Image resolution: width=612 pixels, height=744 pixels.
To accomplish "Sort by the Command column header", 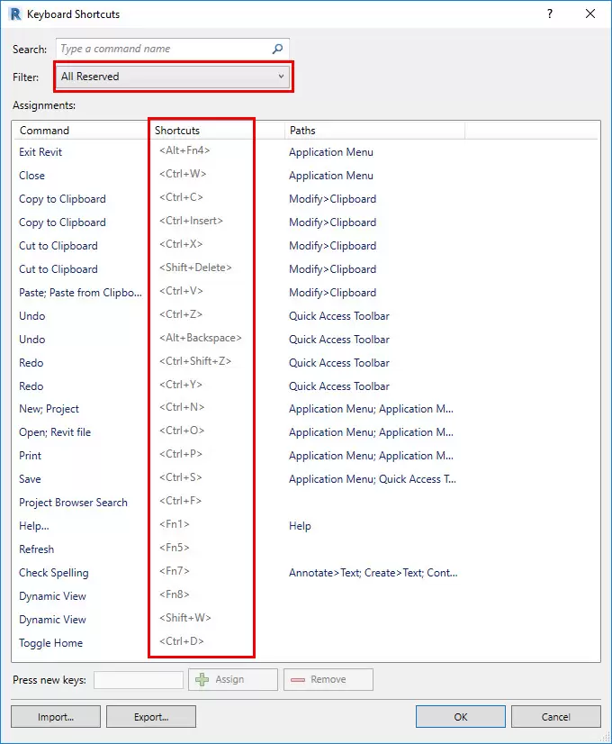I will (x=44, y=131).
